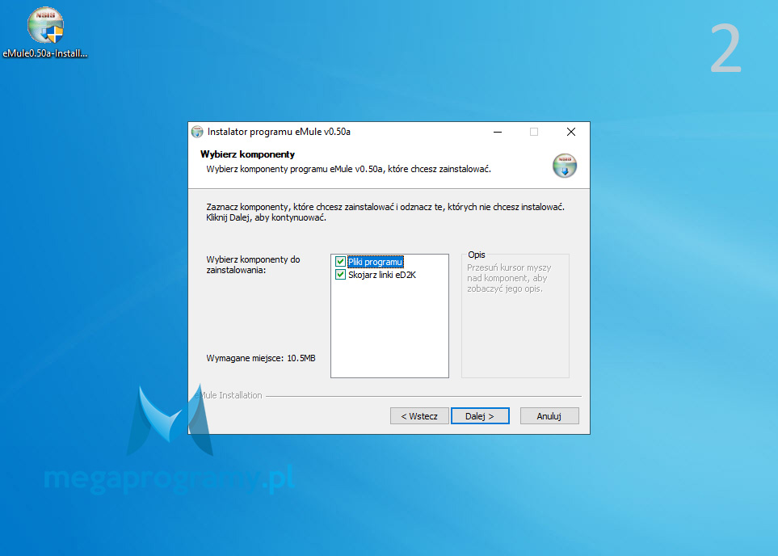778x556 pixels.
Task: Close the eMule installer window
Action: (x=571, y=132)
